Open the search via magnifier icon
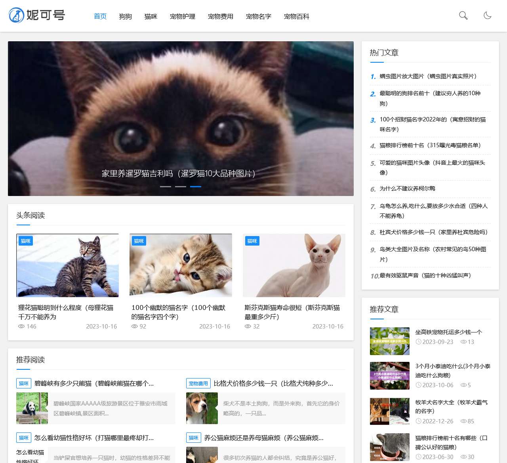 463,16
